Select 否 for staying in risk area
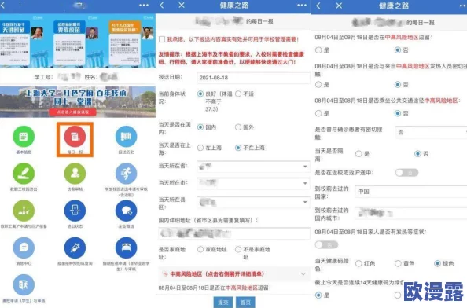This screenshot has height=308, width=467. 398,50
